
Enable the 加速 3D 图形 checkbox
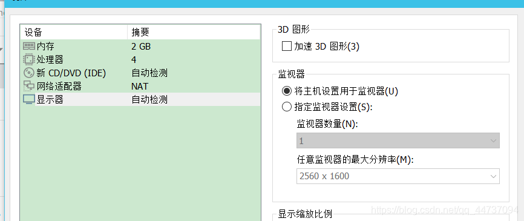(x=286, y=46)
